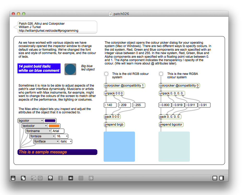The width and height of the screenshot is (243, 195).
Task: Click the grid icon in toolbar
Action: [x=81, y=178]
